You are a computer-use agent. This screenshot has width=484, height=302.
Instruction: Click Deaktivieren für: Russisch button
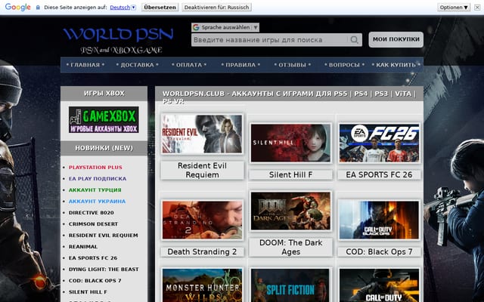217,7
